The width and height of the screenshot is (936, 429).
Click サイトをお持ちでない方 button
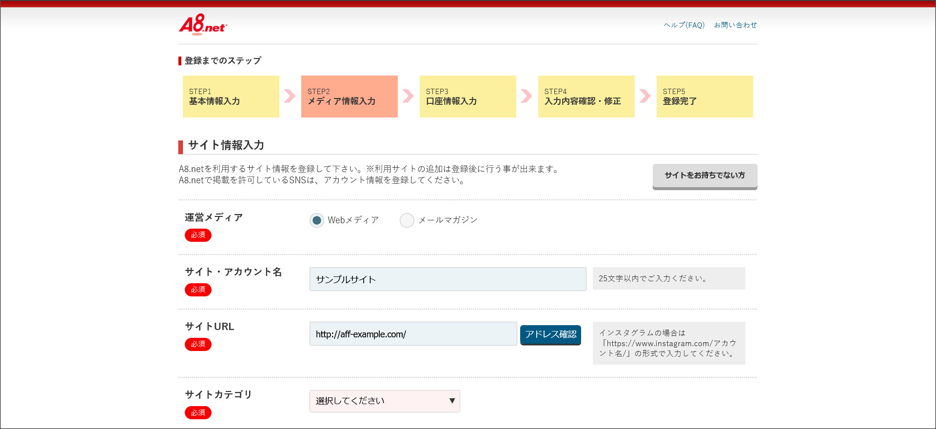tap(705, 176)
